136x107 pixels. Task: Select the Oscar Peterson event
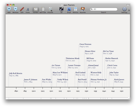(x=85, y=45)
